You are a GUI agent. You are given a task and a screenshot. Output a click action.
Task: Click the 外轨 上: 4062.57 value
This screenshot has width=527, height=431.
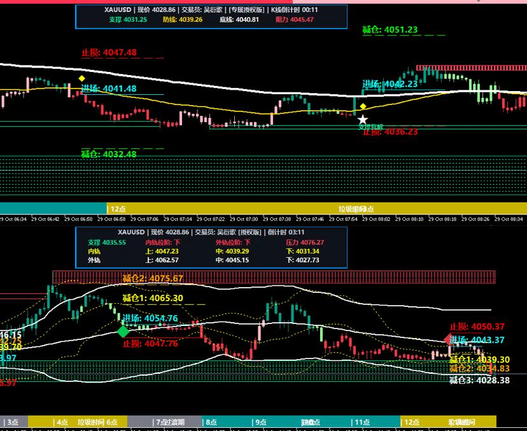pyautogui.click(x=162, y=260)
